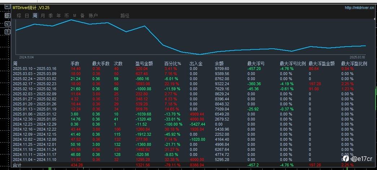The height and width of the screenshot is (170, 377).
Task: Click total deposit value 8388.04
Action: pyautogui.click(x=197, y=165)
